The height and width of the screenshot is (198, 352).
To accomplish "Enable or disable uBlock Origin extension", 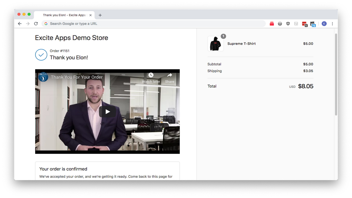I will (288, 24).
